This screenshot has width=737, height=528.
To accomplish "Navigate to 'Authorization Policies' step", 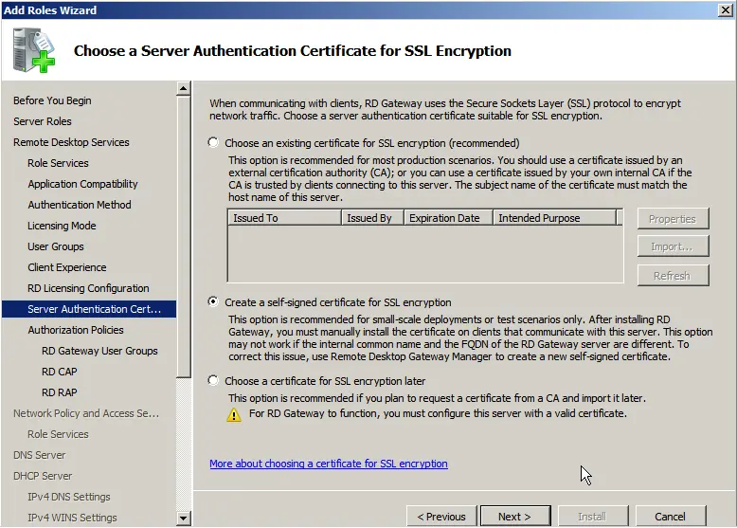I will coord(76,330).
